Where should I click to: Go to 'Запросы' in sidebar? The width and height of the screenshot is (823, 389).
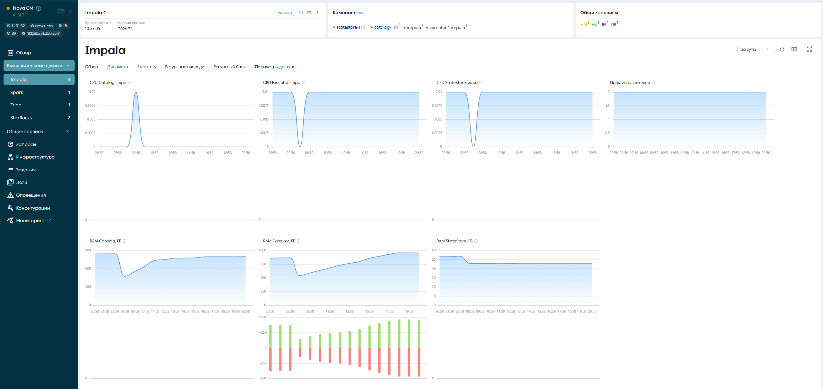(x=26, y=144)
